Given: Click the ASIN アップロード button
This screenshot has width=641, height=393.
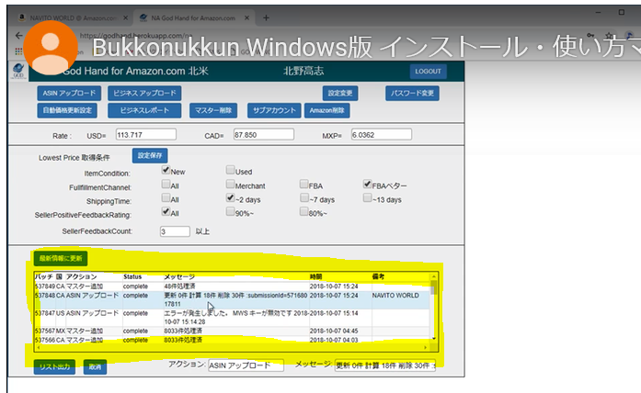Looking at the screenshot, I should pos(69,93).
